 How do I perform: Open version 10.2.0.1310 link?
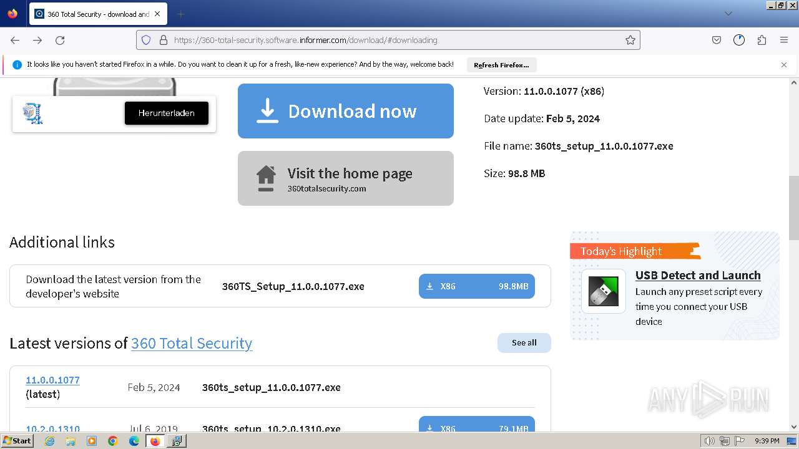(52, 428)
